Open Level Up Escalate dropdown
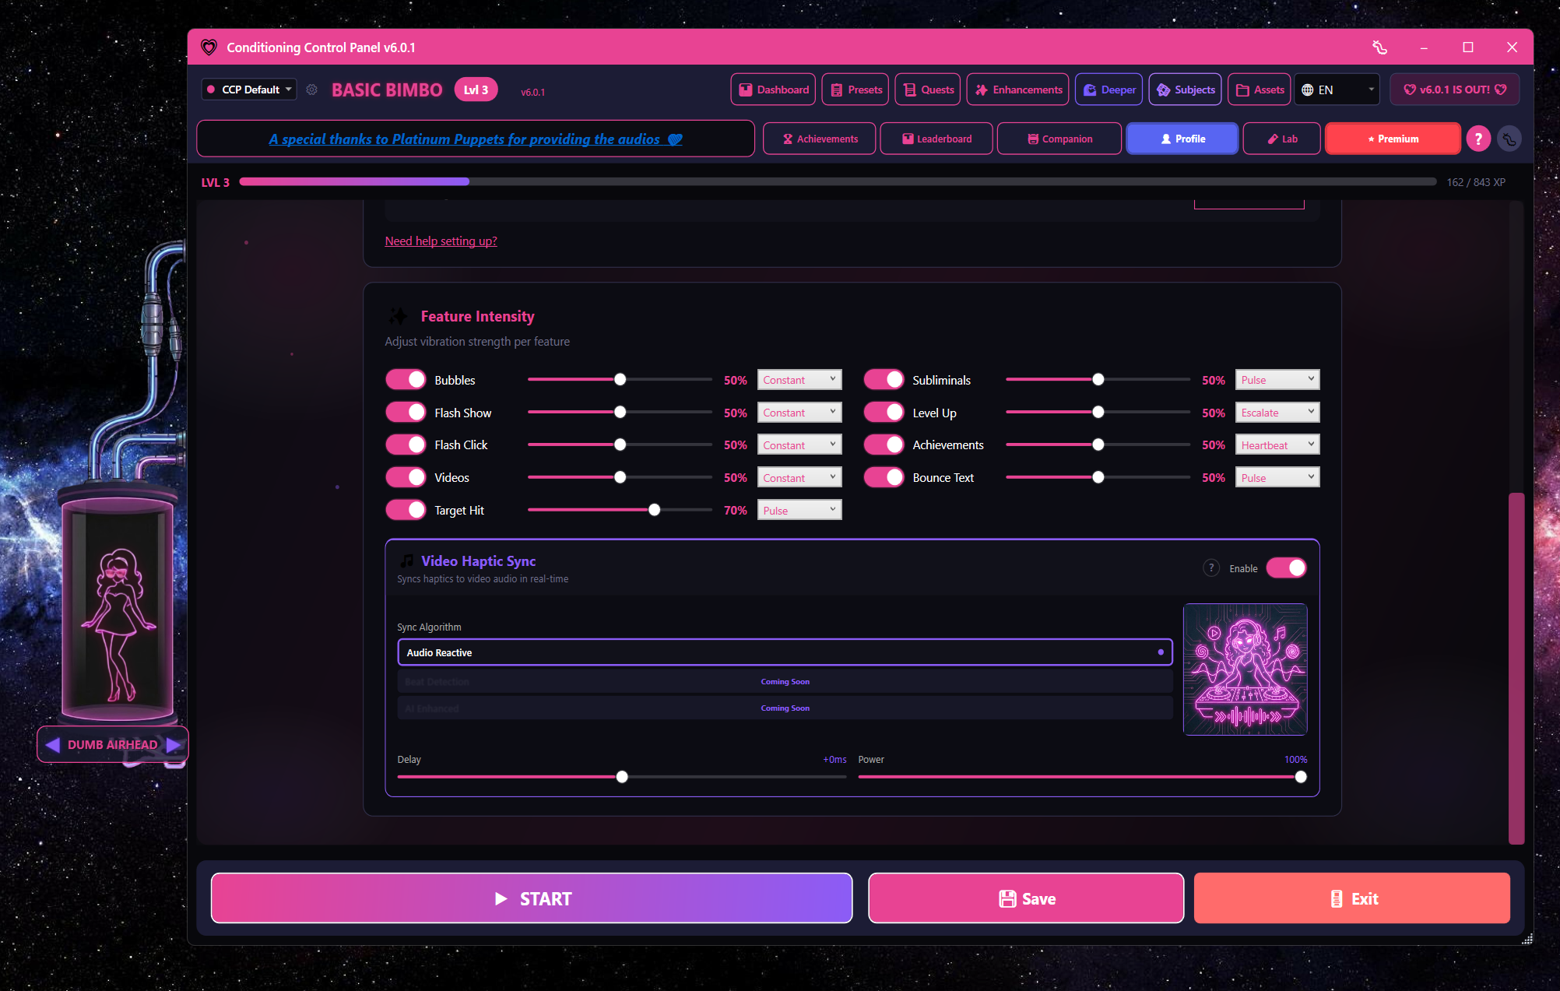The height and width of the screenshot is (991, 1560). pyautogui.click(x=1277, y=413)
